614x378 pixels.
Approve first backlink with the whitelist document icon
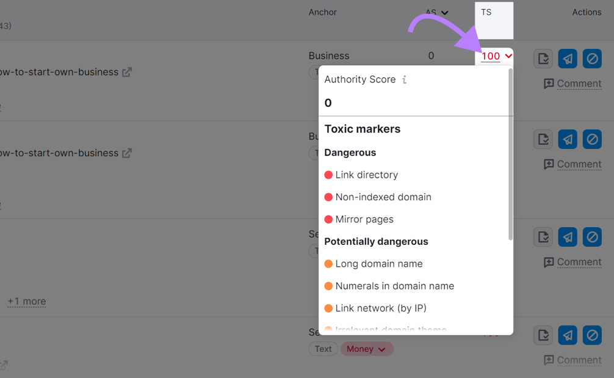coord(543,58)
